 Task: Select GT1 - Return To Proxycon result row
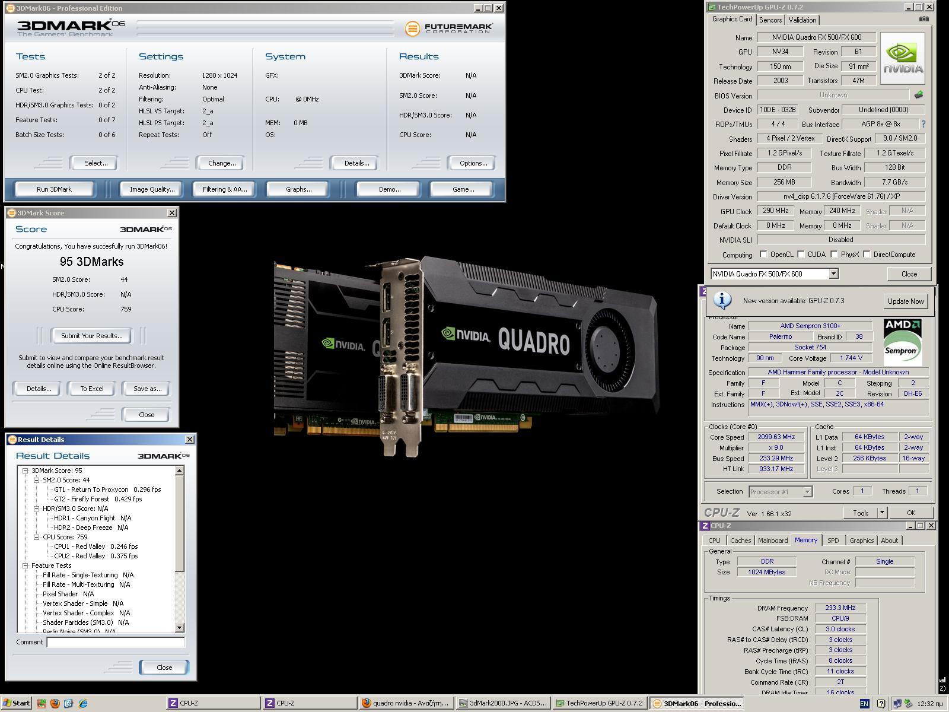pos(107,490)
